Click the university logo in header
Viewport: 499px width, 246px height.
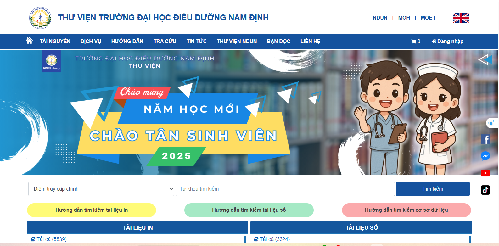click(x=40, y=18)
